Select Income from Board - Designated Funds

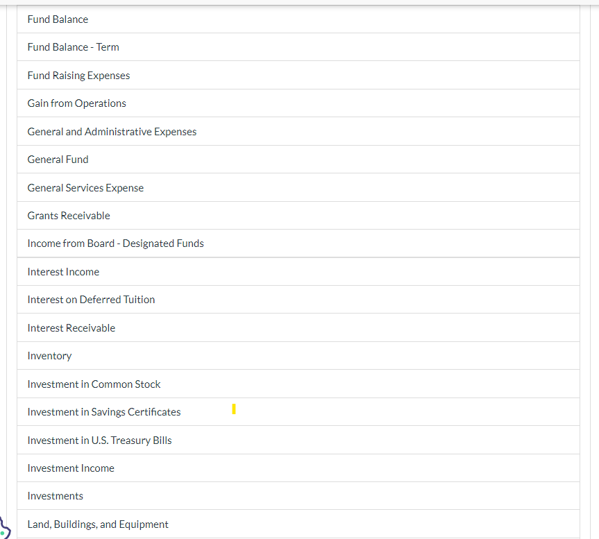pos(115,243)
